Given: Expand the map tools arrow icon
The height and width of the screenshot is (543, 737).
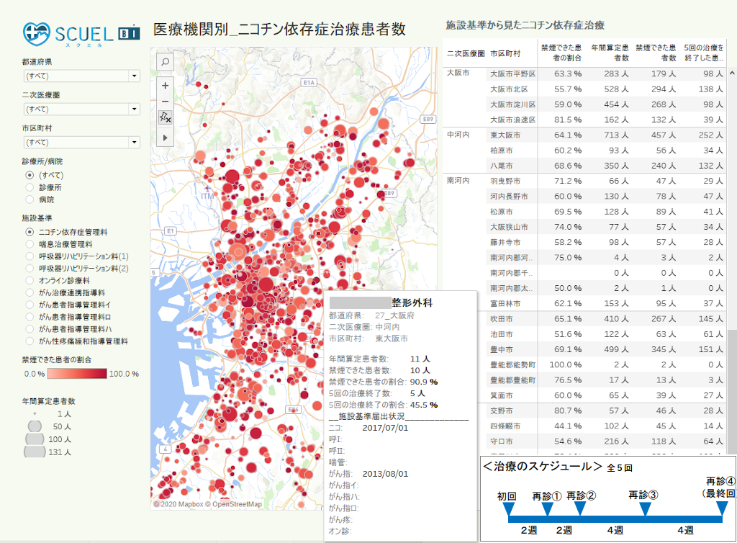Looking at the screenshot, I should point(166,137).
